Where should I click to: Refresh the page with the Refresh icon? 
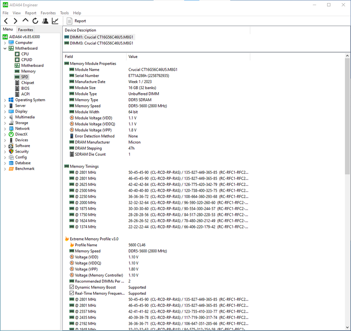35,21
